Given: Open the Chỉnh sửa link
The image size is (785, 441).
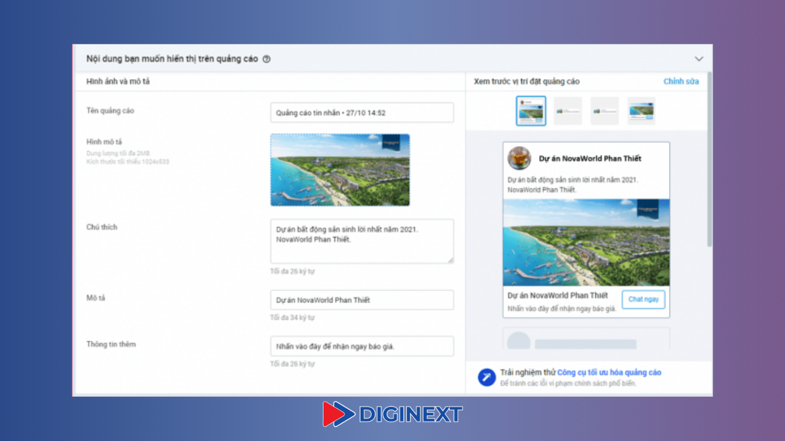Looking at the screenshot, I should pyautogui.click(x=681, y=82).
